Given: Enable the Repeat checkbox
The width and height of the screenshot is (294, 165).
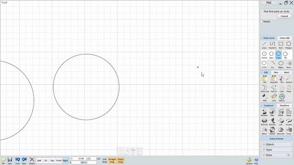Looking at the screenshot, I should click(261, 22).
